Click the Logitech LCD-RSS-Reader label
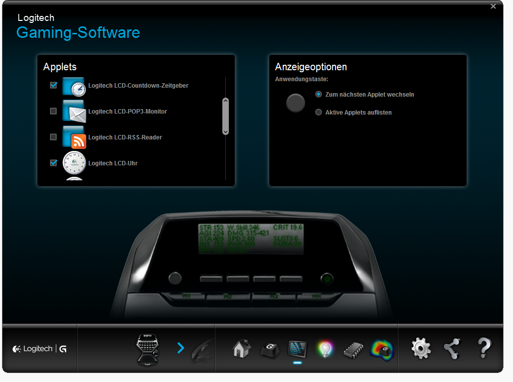This screenshot has width=513, height=382. click(125, 137)
